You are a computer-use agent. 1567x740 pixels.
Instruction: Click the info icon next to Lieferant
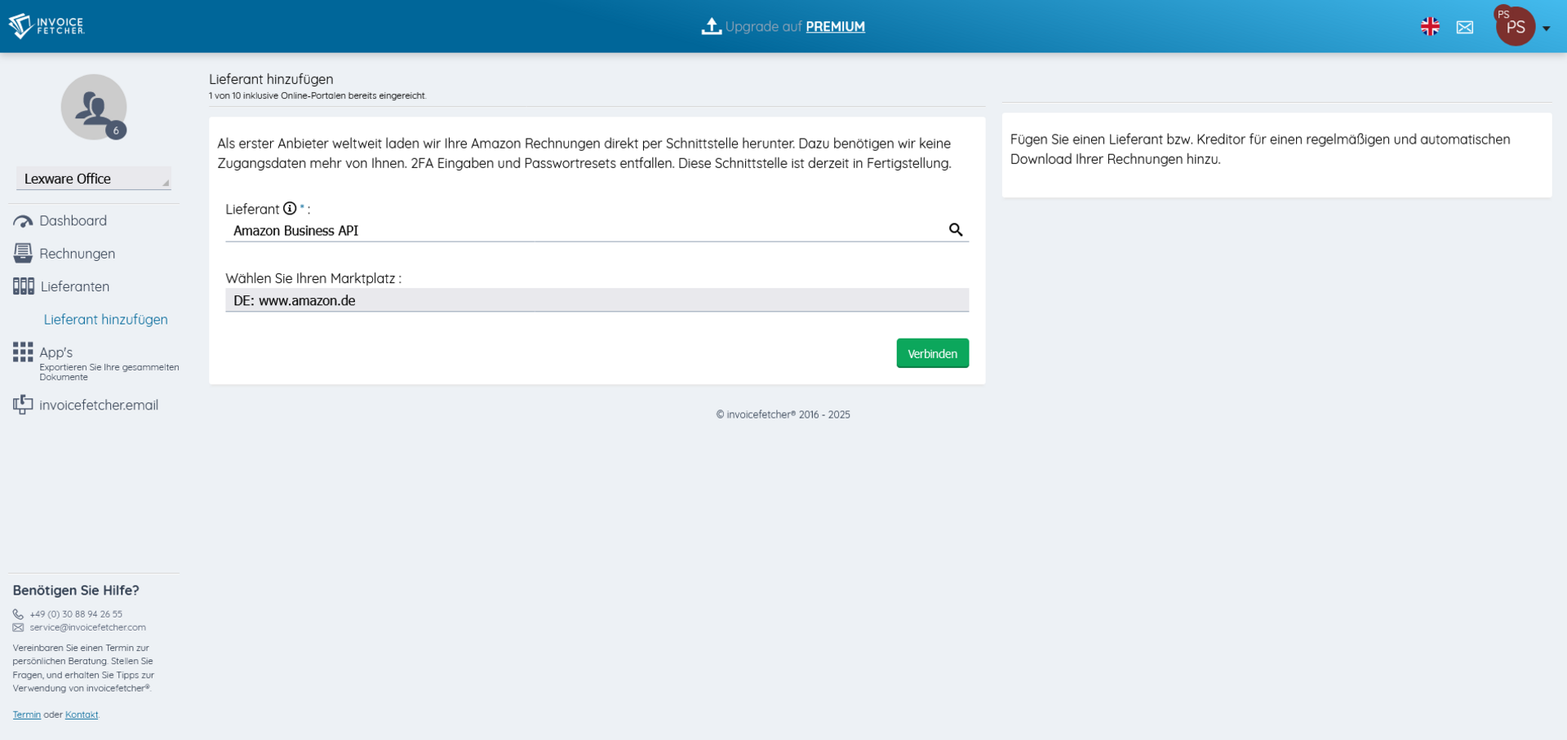[x=290, y=209]
